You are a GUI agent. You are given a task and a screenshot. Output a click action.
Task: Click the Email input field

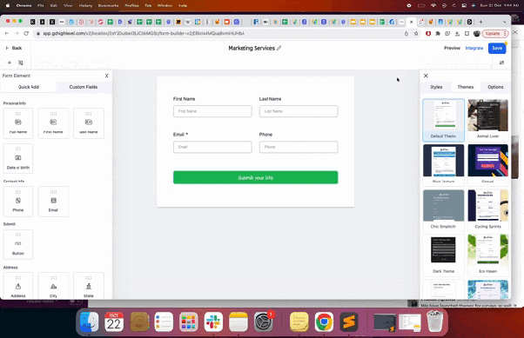pos(212,147)
